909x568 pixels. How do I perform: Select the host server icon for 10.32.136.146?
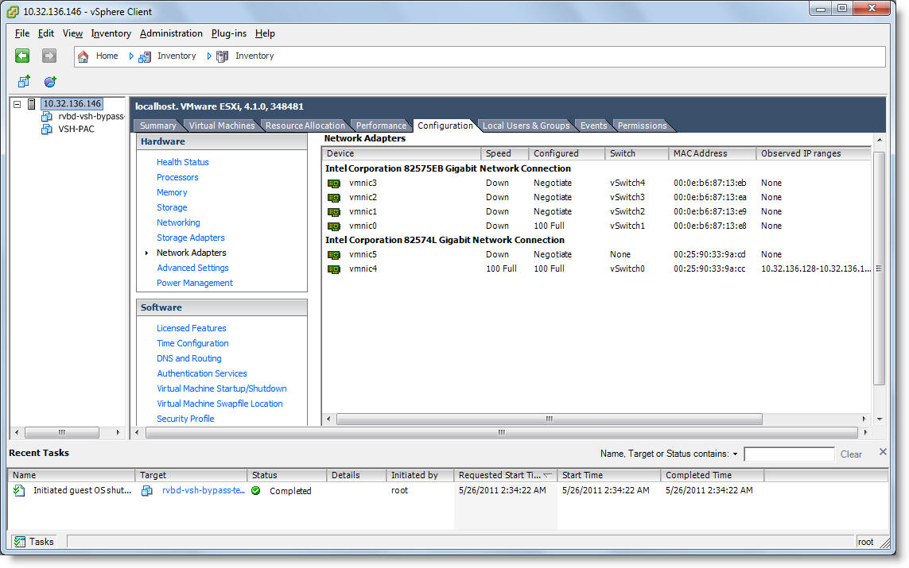pyautogui.click(x=32, y=104)
